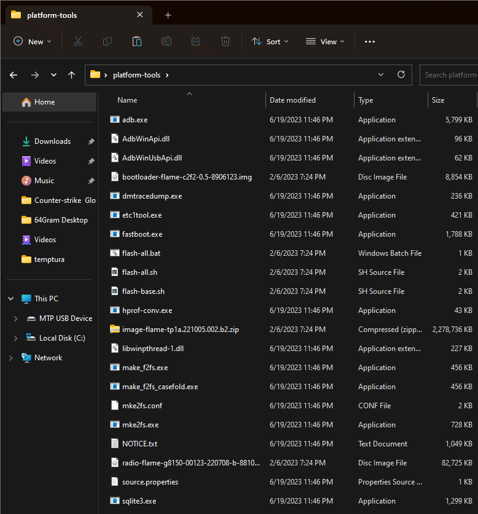Click the Share icon in toolbar

(196, 41)
